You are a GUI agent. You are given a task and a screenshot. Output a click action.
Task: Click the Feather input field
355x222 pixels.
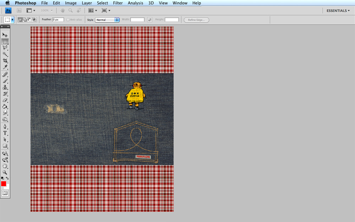(58, 20)
